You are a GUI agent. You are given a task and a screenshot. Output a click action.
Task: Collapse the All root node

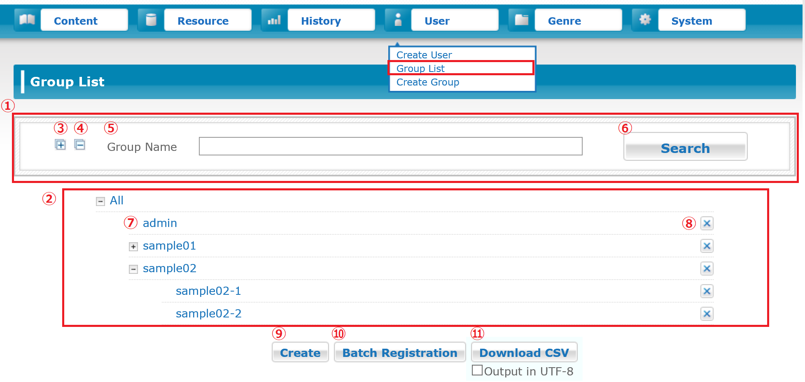point(100,201)
